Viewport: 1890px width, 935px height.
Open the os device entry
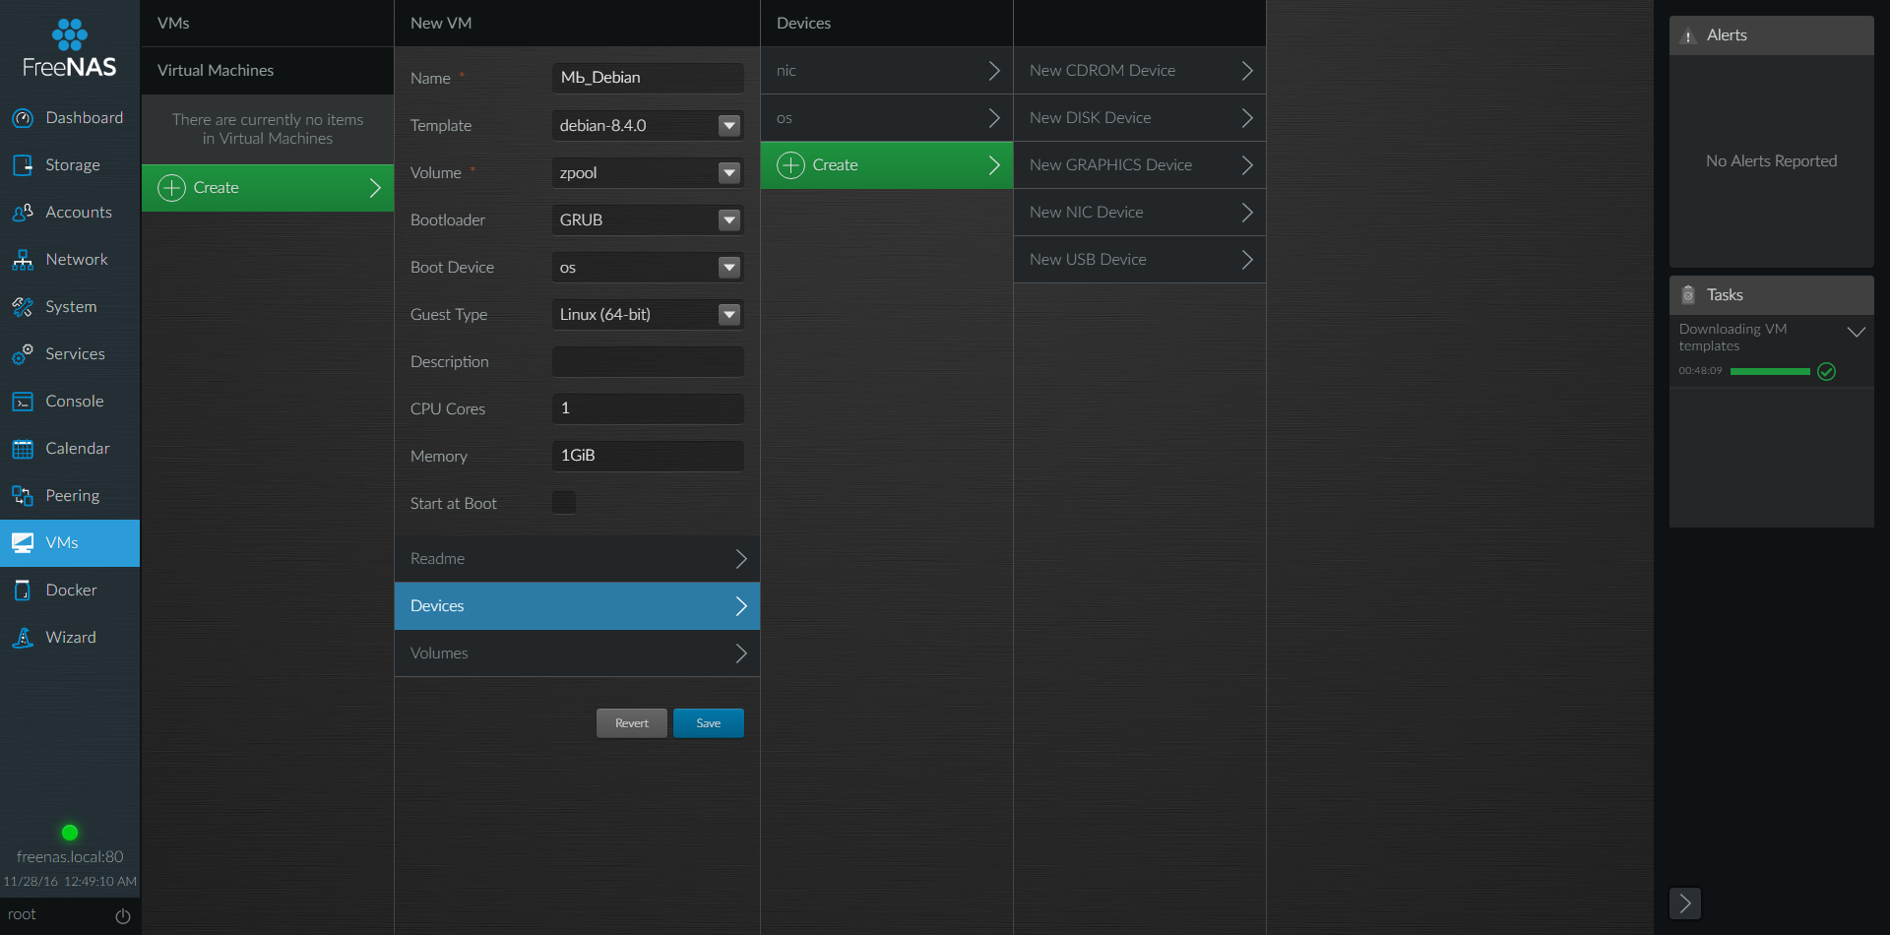pyautogui.click(x=887, y=118)
